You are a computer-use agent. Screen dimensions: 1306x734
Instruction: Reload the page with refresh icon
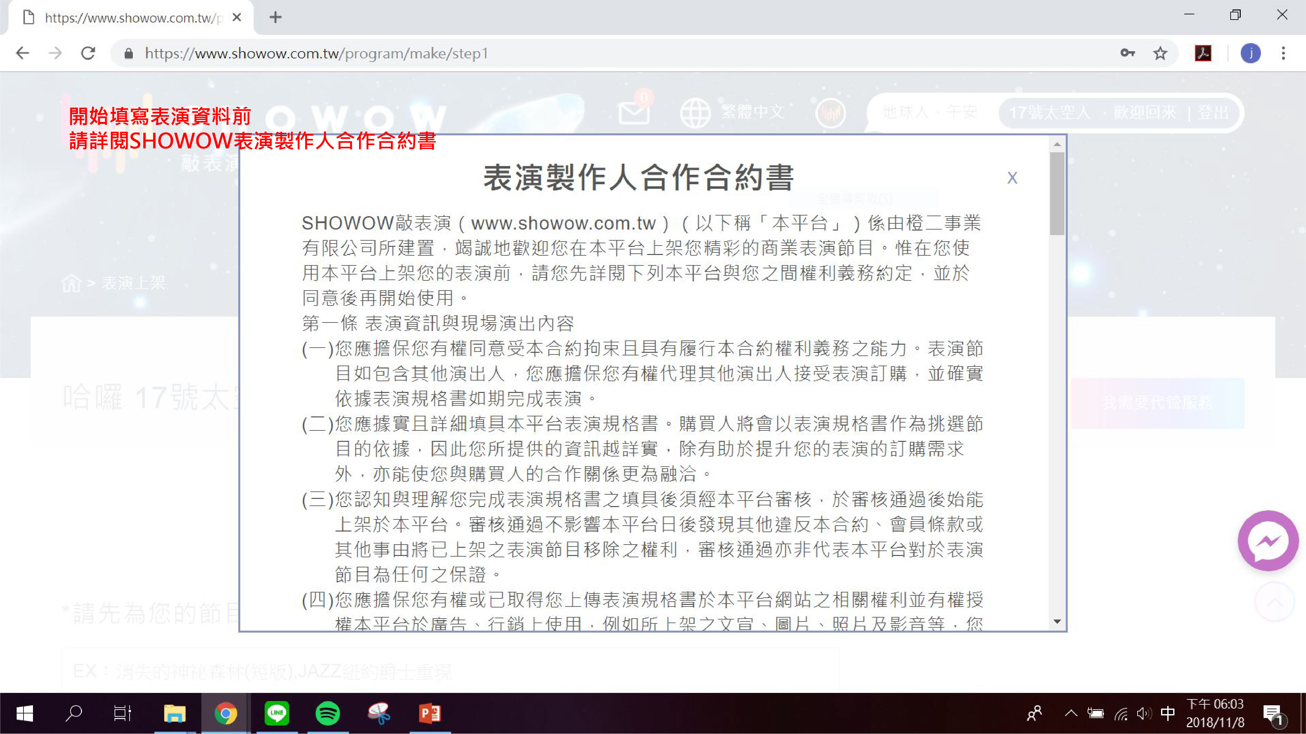coord(88,53)
